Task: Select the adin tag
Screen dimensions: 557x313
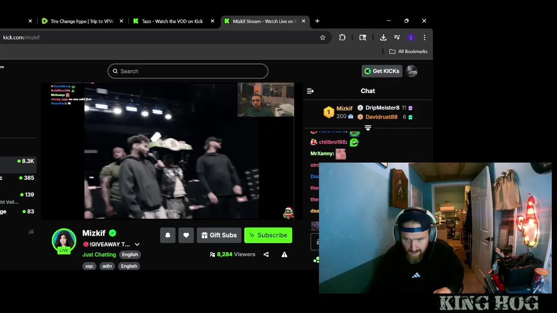Action: point(107,266)
